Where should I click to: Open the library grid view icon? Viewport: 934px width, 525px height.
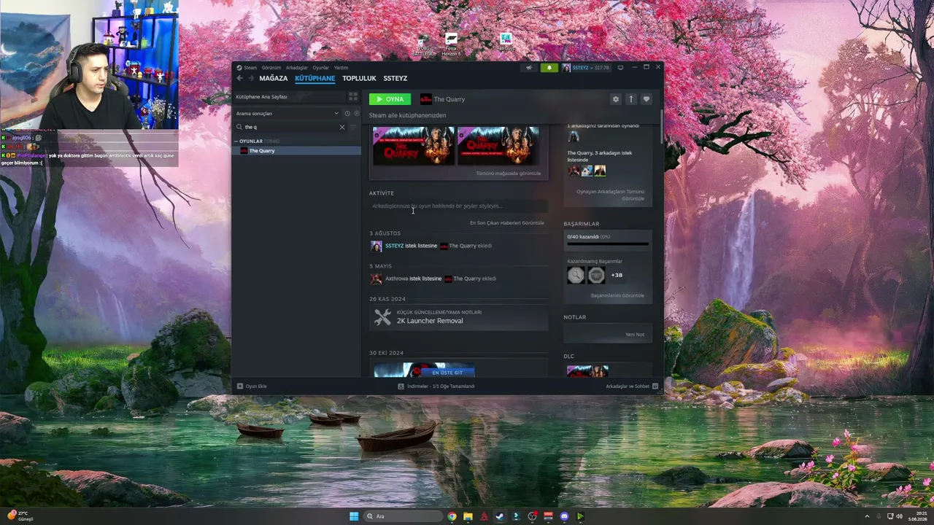[x=353, y=96]
